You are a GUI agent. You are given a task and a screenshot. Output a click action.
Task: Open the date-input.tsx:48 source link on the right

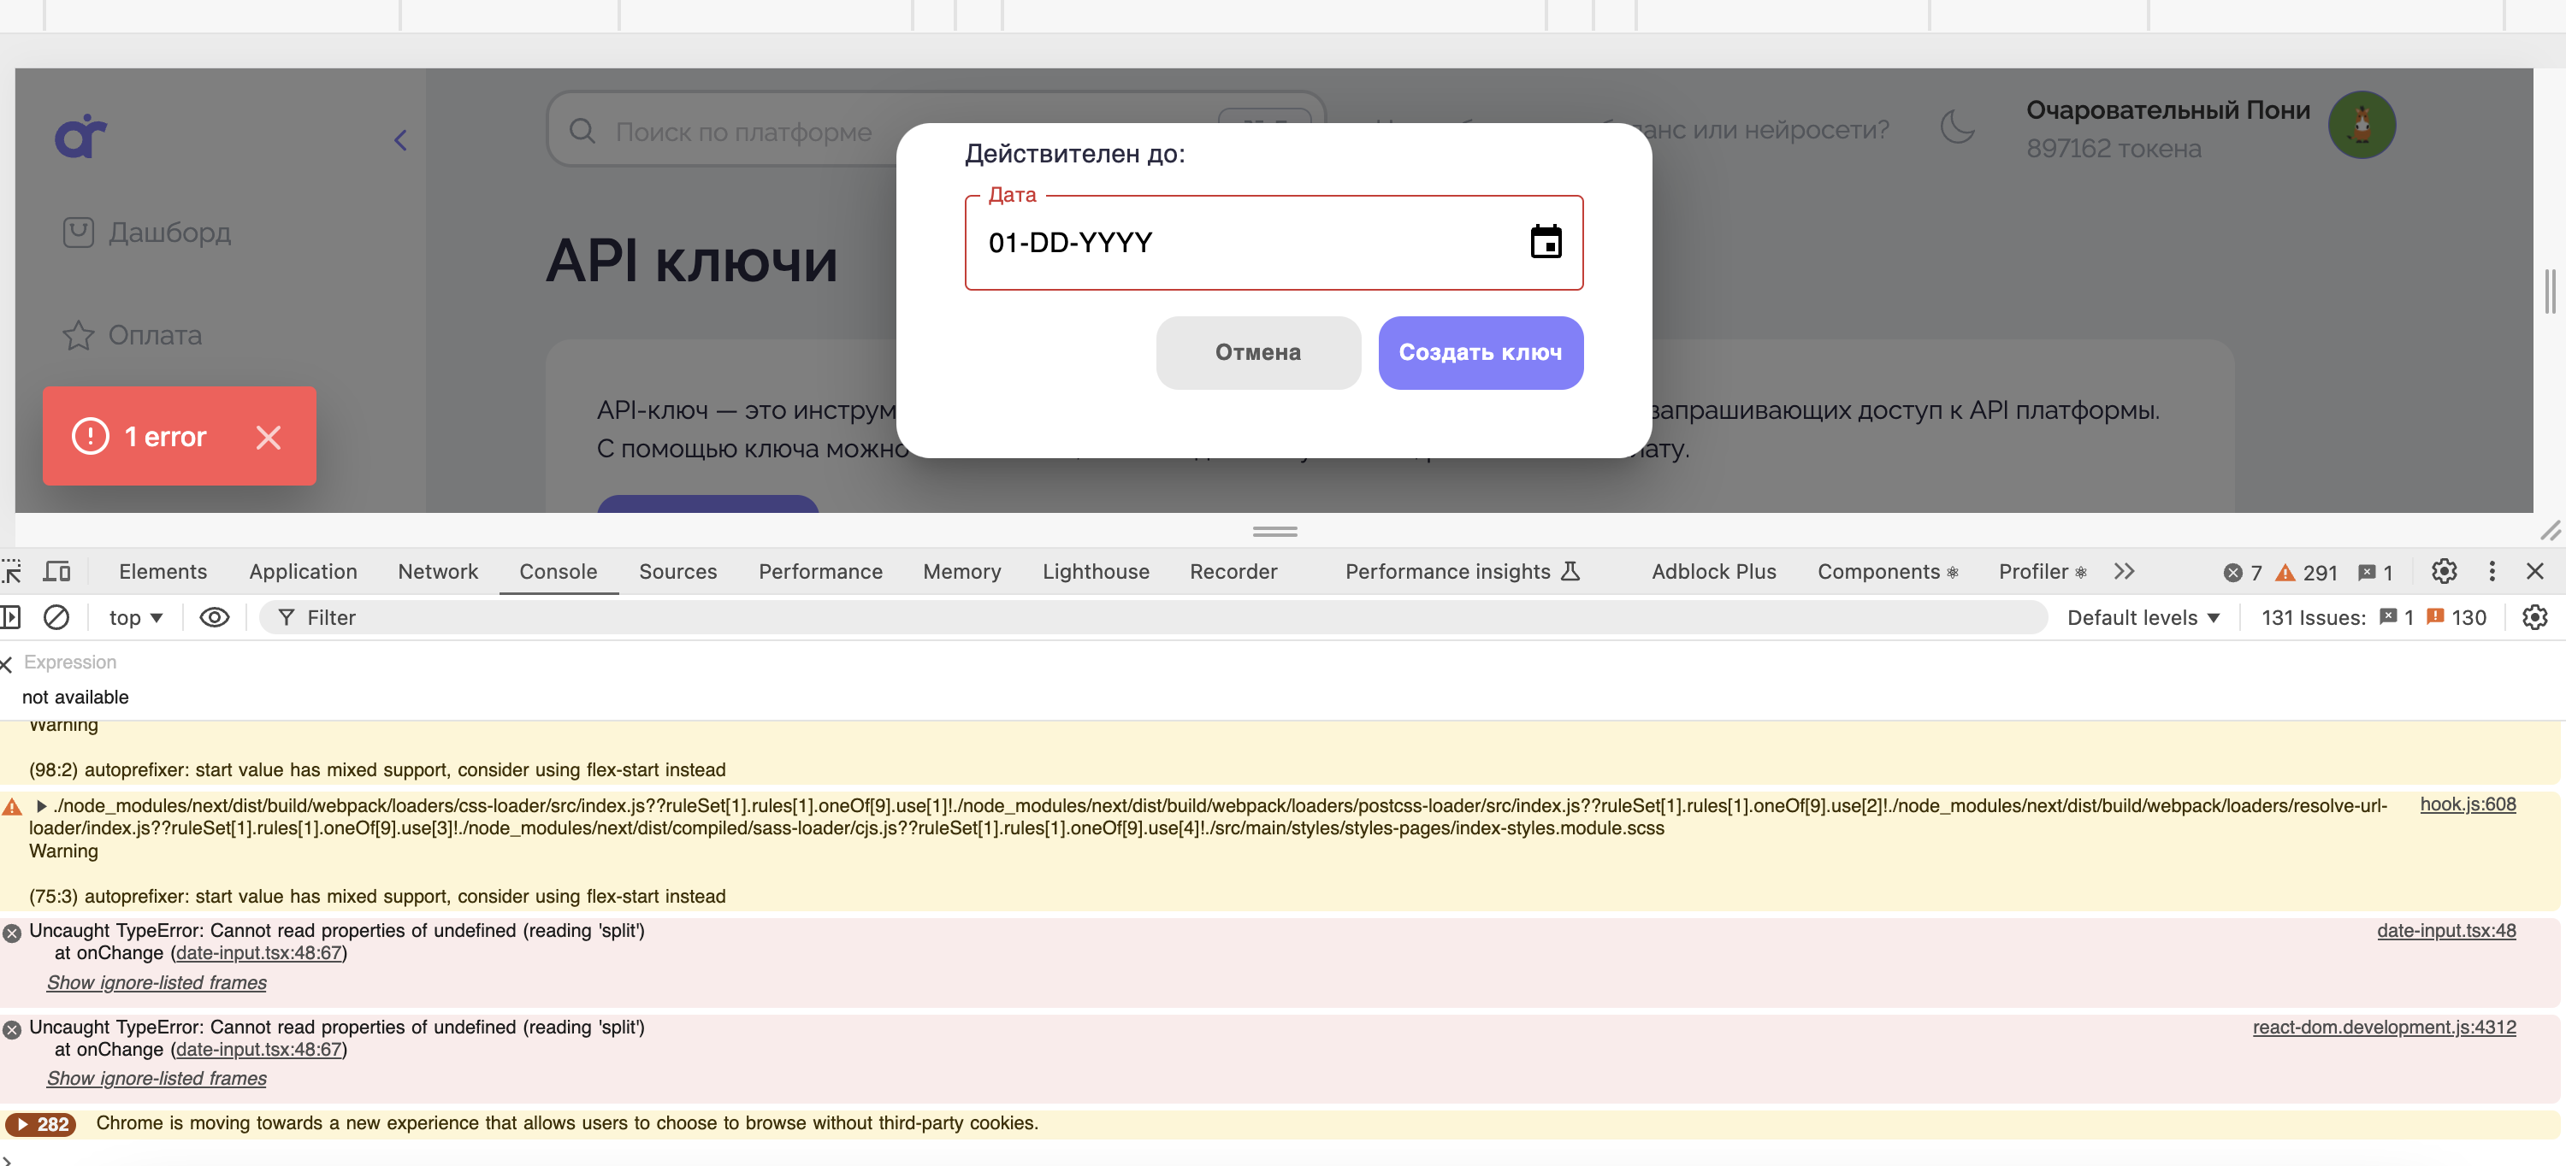pyautogui.click(x=2446, y=931)
